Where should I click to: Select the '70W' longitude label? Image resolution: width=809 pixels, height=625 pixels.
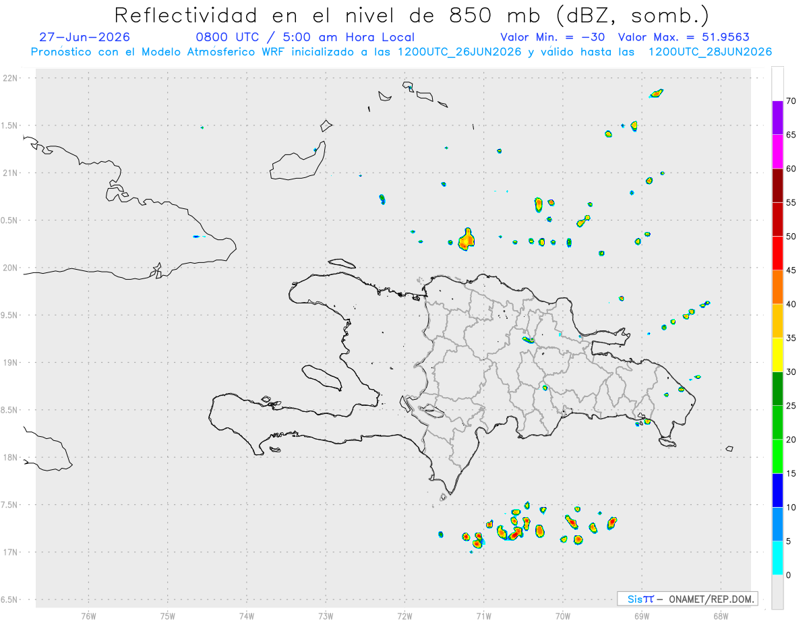tap(563, 616)
